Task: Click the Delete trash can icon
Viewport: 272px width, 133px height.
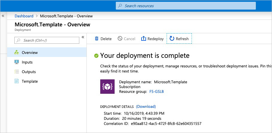Action: [x=97, y=39]
